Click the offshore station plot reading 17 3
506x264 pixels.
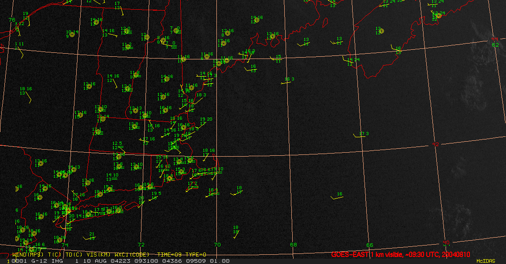pos(361,135)
